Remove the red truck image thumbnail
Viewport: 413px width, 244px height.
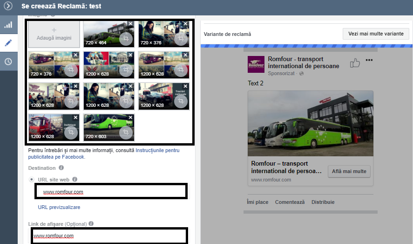tap(75, 118)
